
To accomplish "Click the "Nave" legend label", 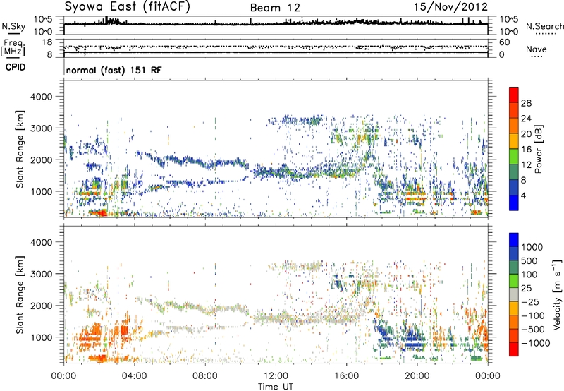I will point(536,49).
